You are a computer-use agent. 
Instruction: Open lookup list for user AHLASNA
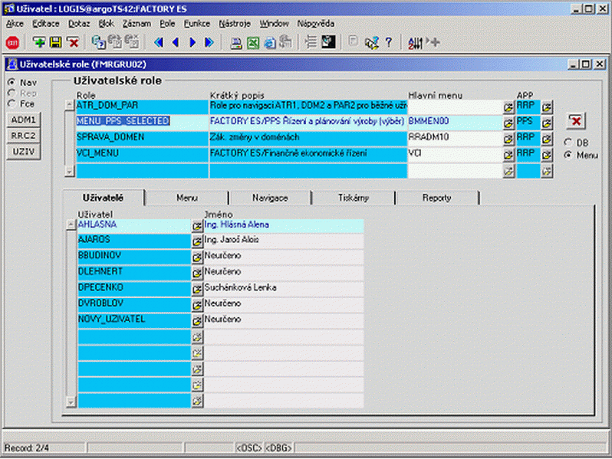point(197,226)
